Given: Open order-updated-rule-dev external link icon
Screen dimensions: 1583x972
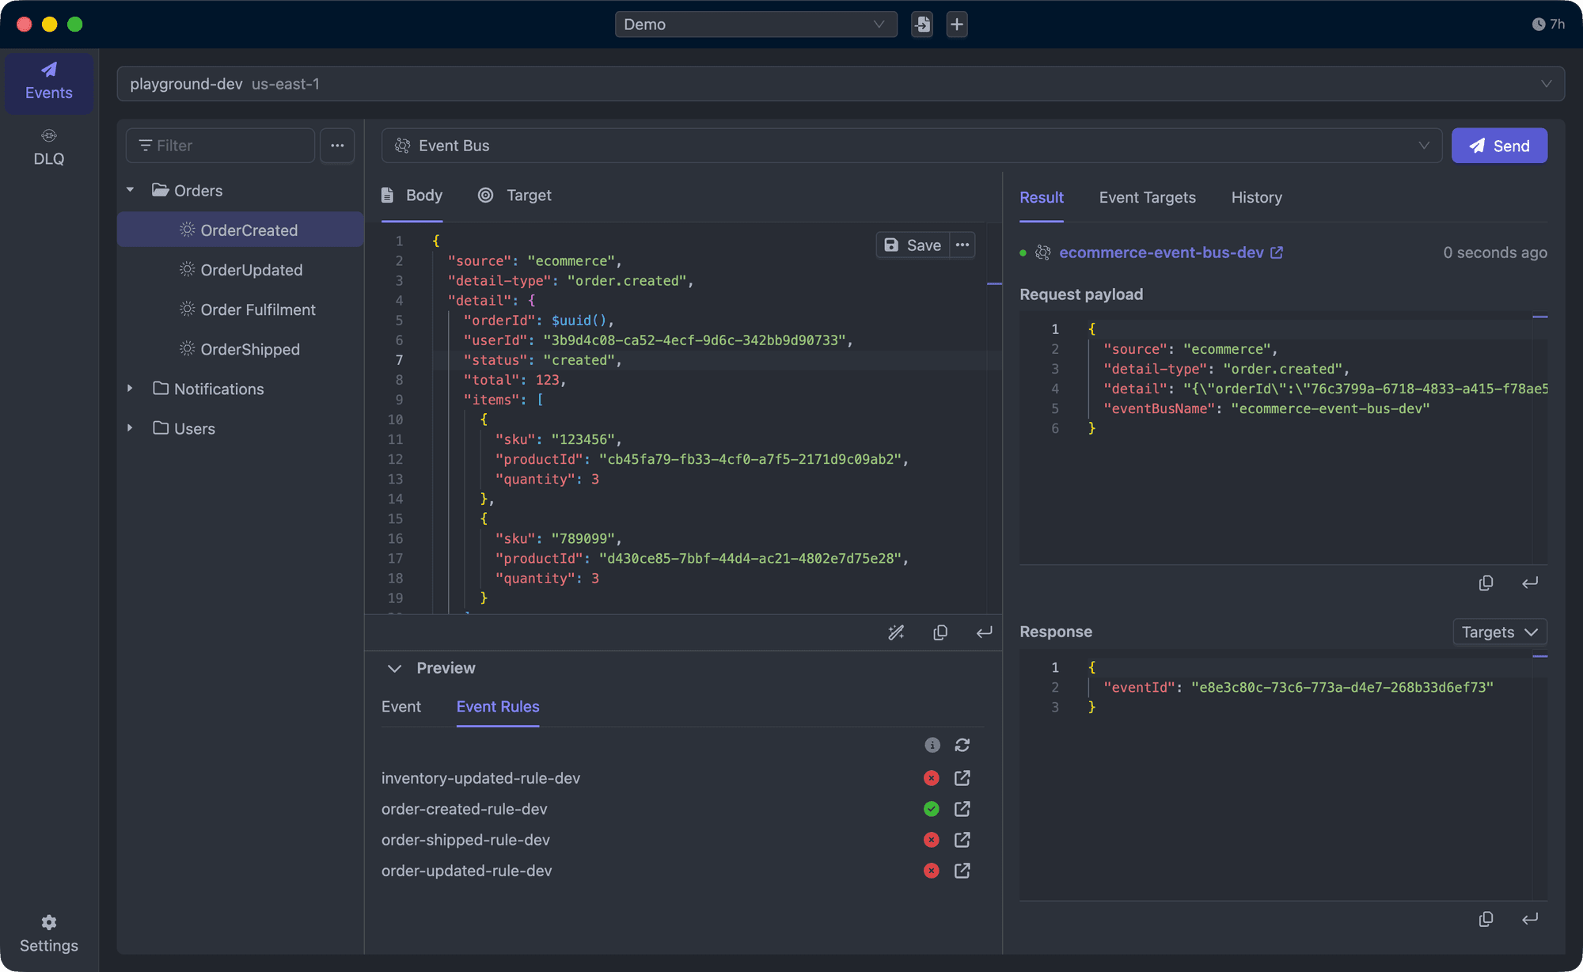Looking at the screenshot, I should tap(962, 871).
